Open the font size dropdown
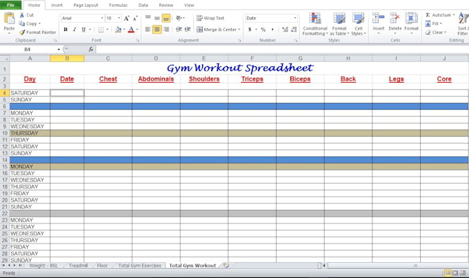The image size is (469, 278). coord(119,18)
